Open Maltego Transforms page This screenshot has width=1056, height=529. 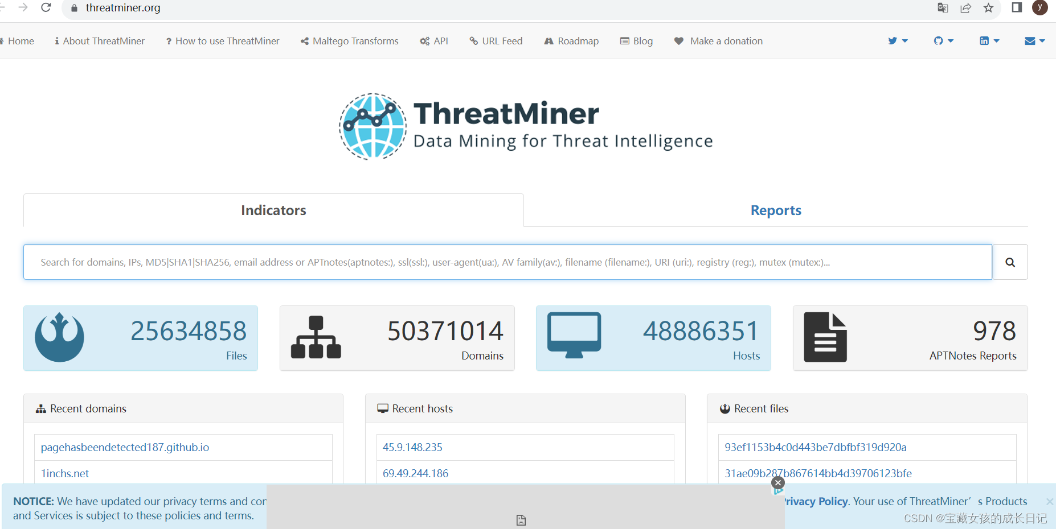click(350, 41)
